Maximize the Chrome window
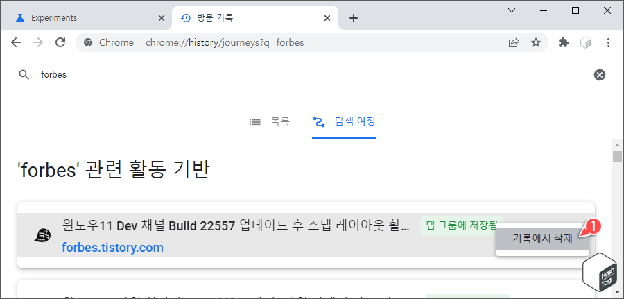This screenshot has height=299, width=624. click(x=575, y=10)
